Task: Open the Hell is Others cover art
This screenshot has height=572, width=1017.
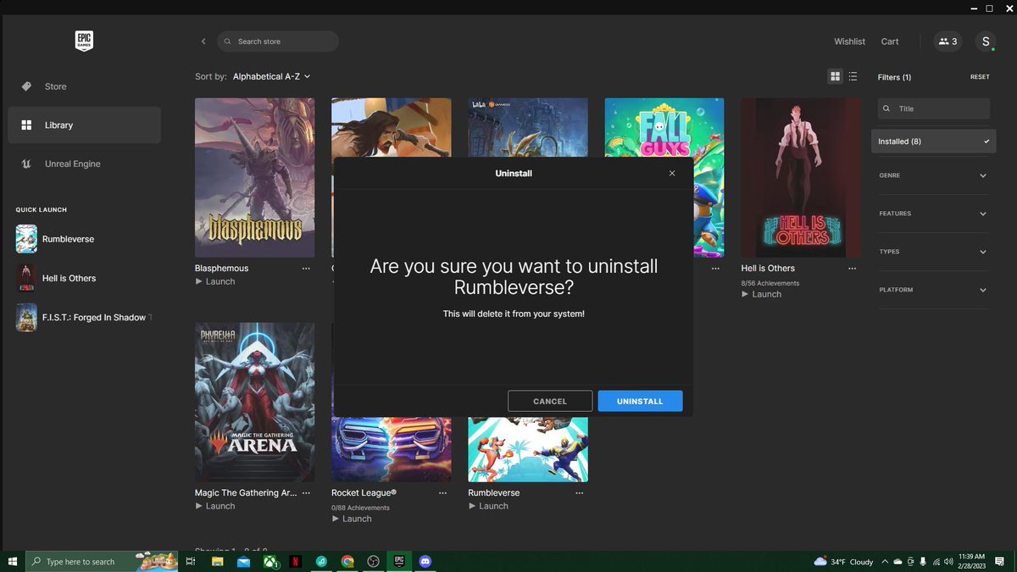Action: 801,177
